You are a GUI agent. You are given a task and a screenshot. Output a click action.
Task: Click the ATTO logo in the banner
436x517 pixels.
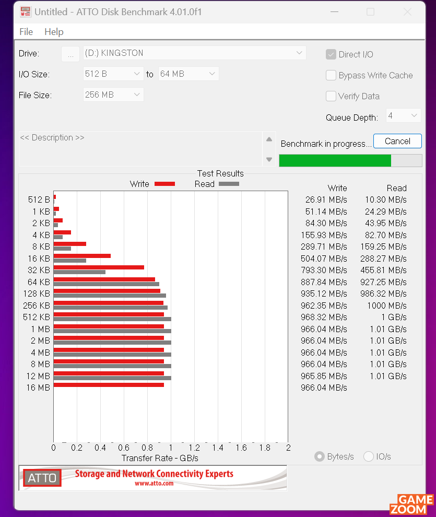[x=42, y=478]
